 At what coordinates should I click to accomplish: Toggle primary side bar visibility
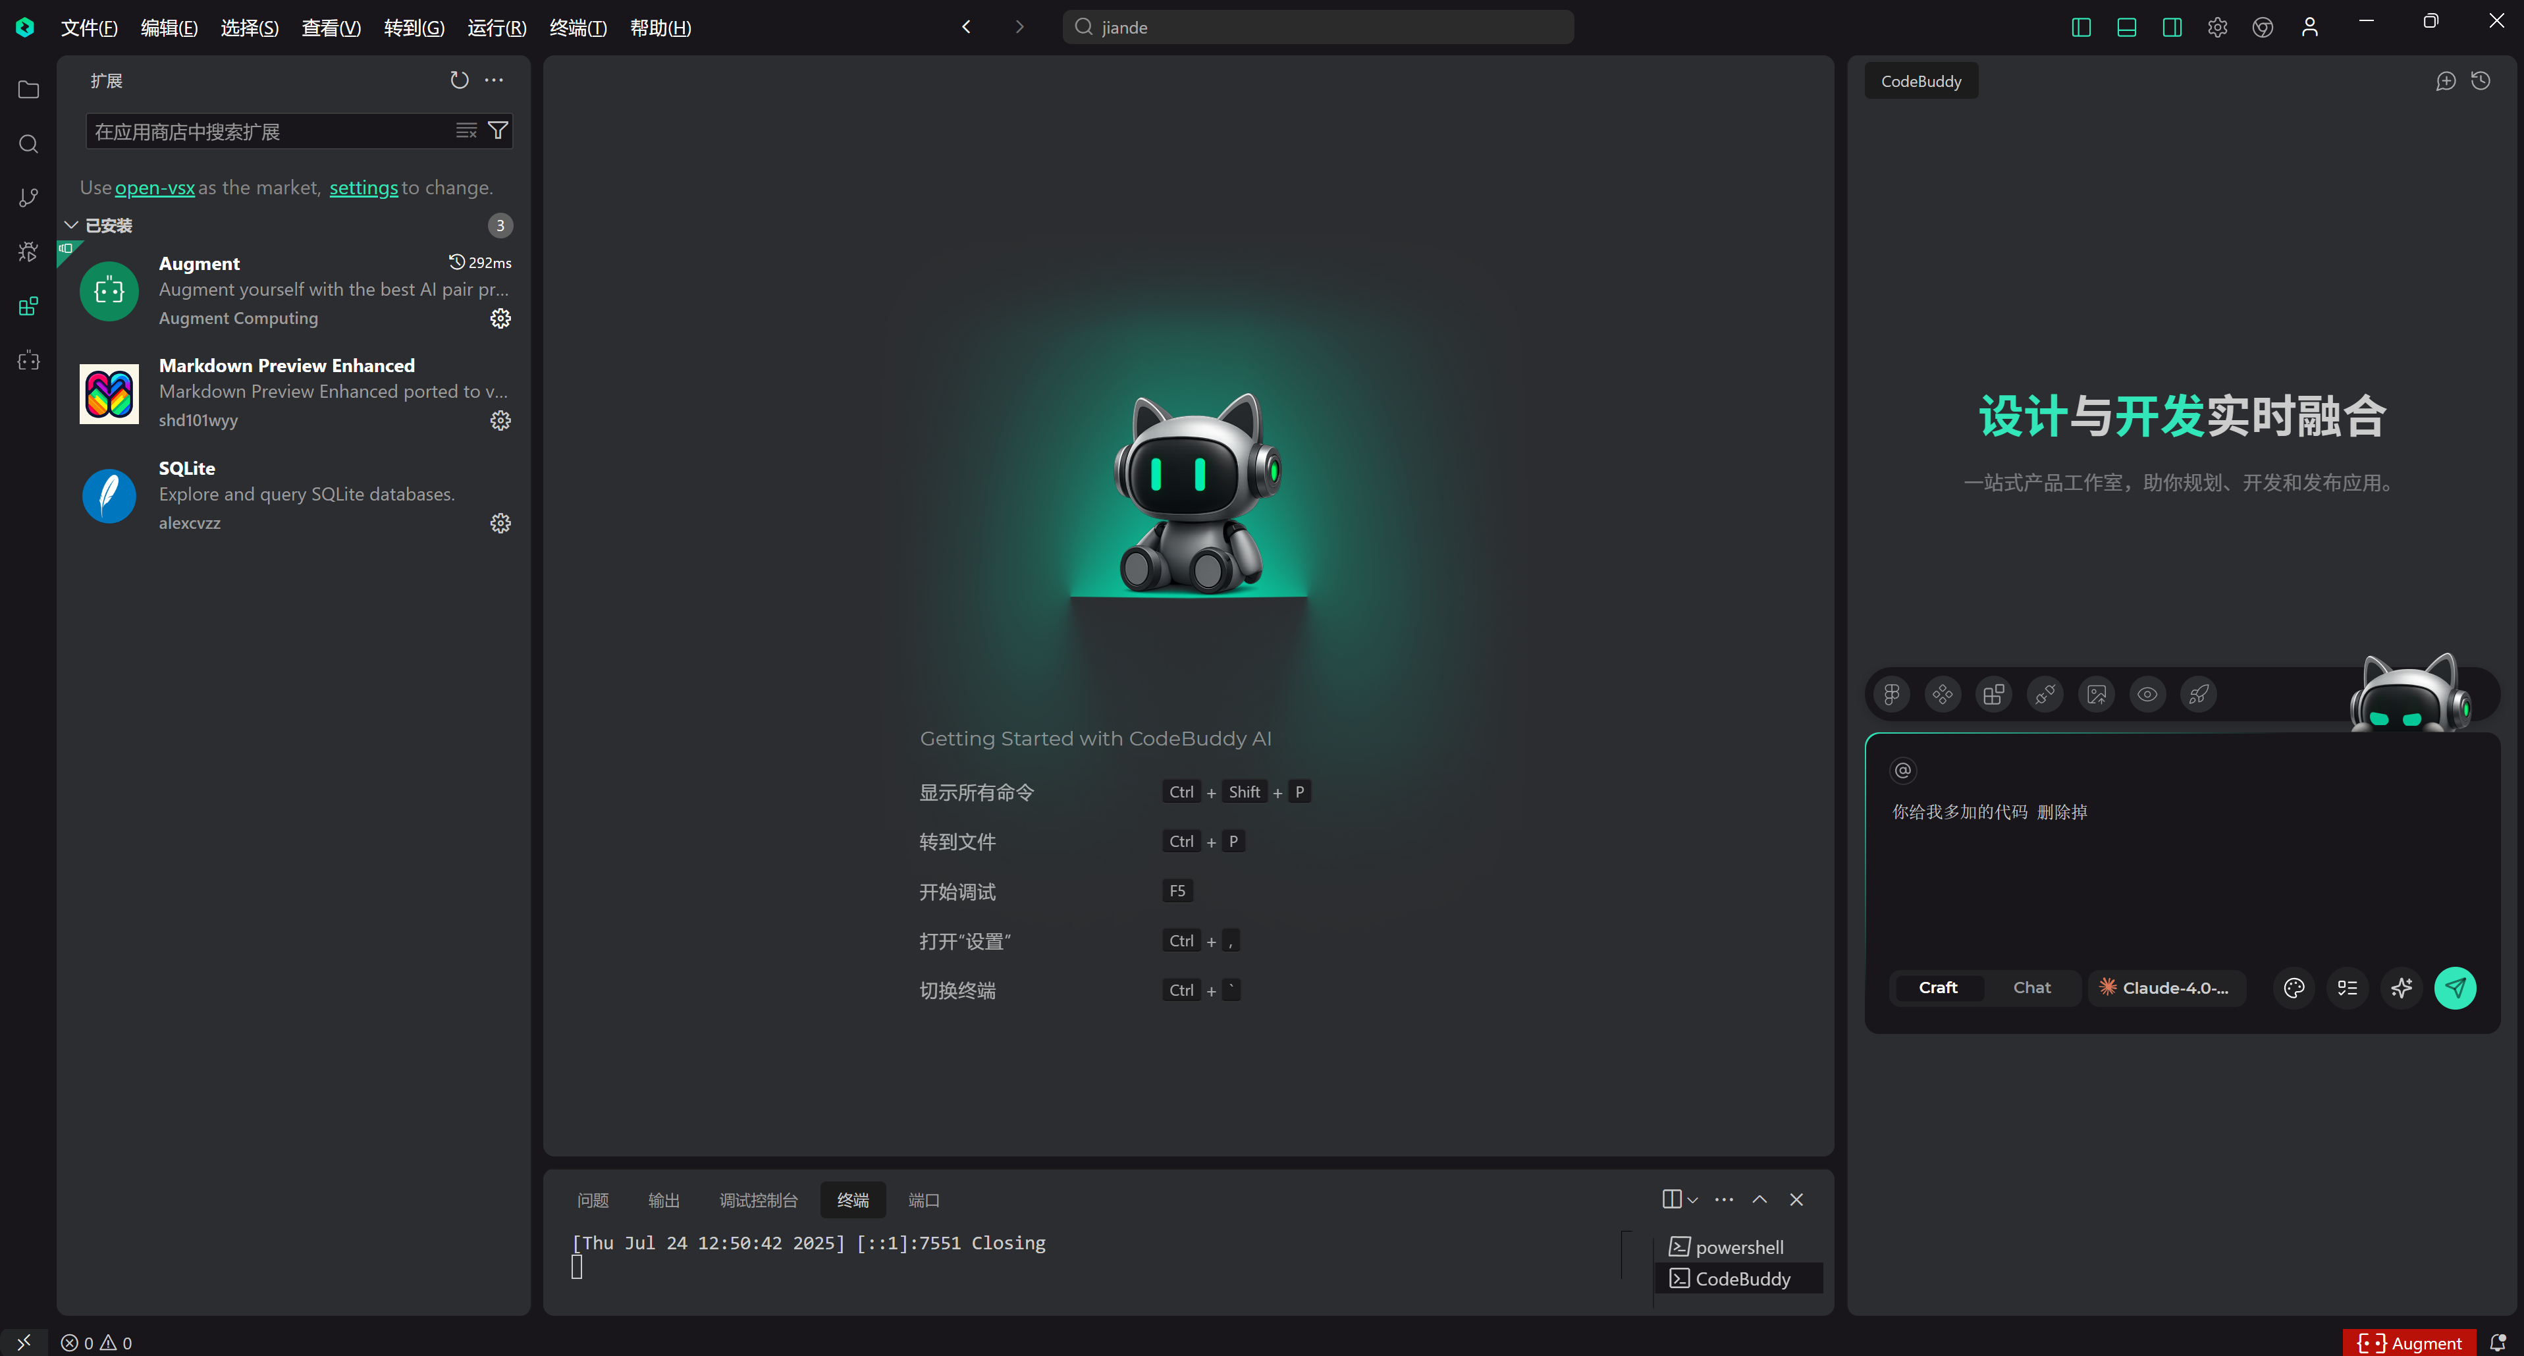(x=2081, y=28)
